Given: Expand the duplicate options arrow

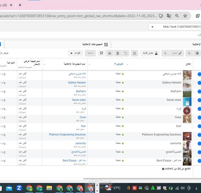Looking at the screenshot, I should point(189,53).
